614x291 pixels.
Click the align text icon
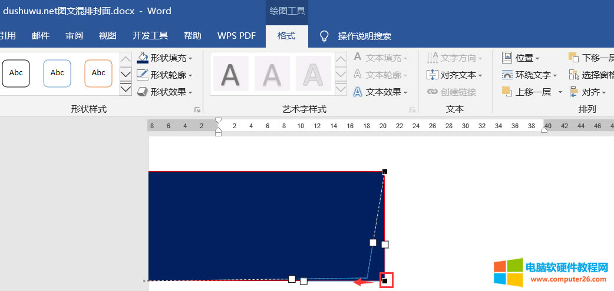coord(433,75)
